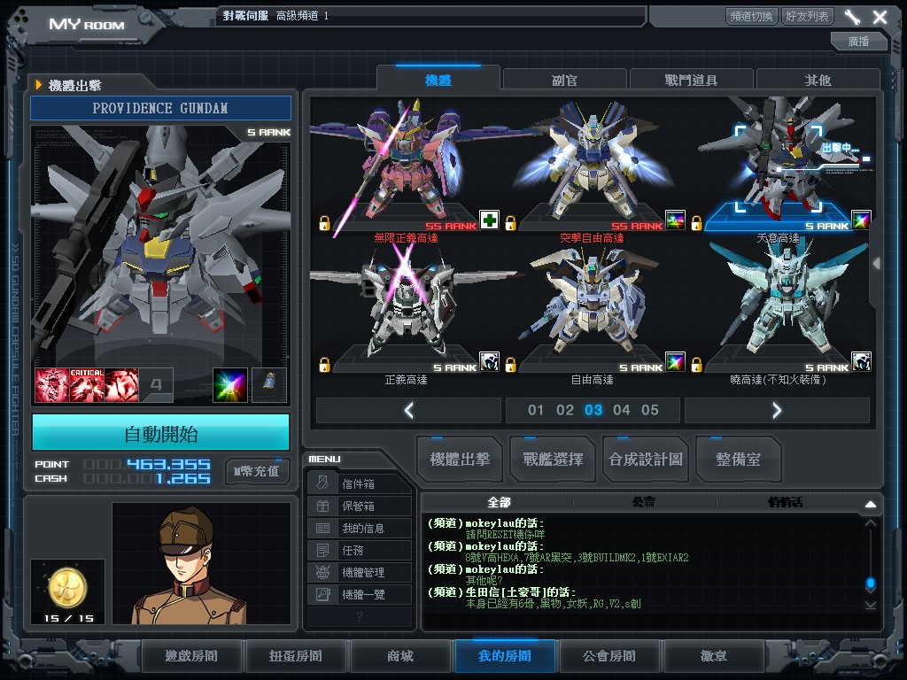Open 信件箱 mailbox from menu
This screenshot has width=907, height=680.
point(360,483)
